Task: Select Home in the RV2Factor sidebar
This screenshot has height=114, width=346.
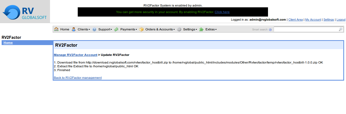Action: [8, 43]
